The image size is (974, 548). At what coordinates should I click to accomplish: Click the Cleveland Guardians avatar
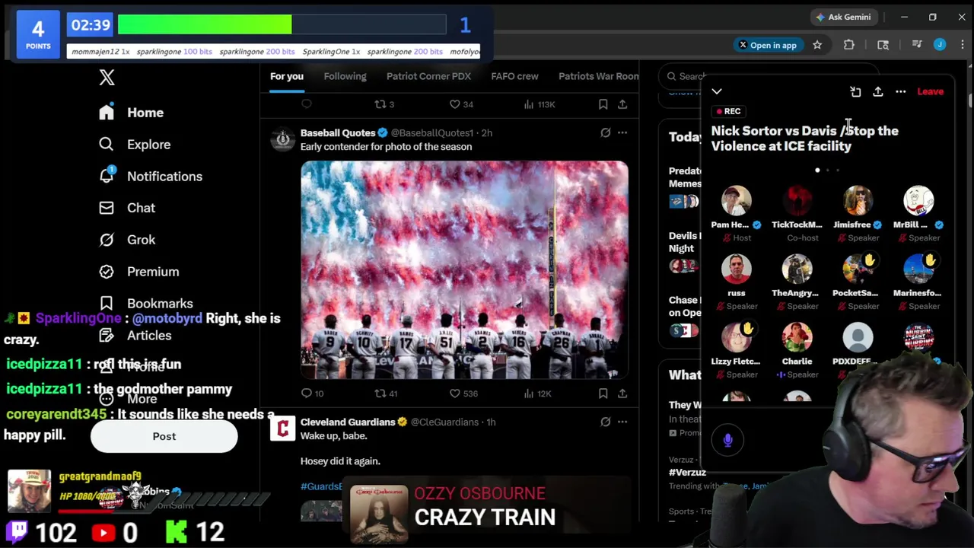282,429
